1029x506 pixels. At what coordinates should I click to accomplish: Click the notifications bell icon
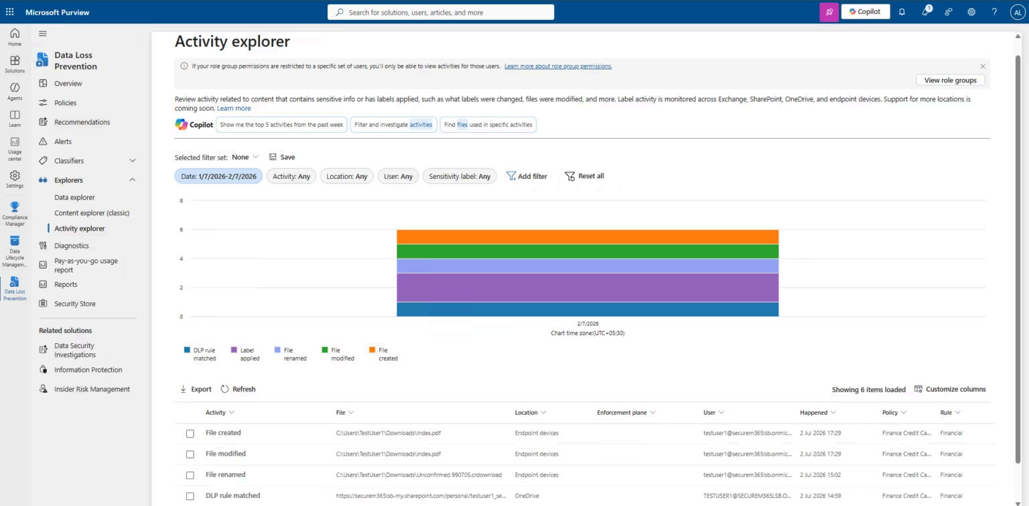(902, 12)
